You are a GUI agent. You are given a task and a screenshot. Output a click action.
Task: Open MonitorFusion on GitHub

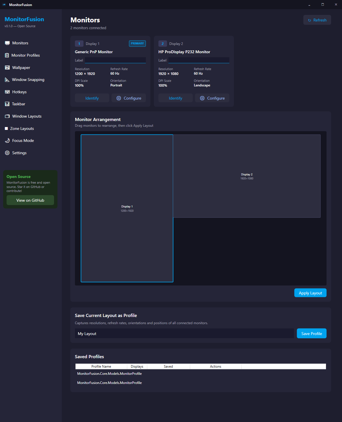pyautogui.click(x=30, y=200)
